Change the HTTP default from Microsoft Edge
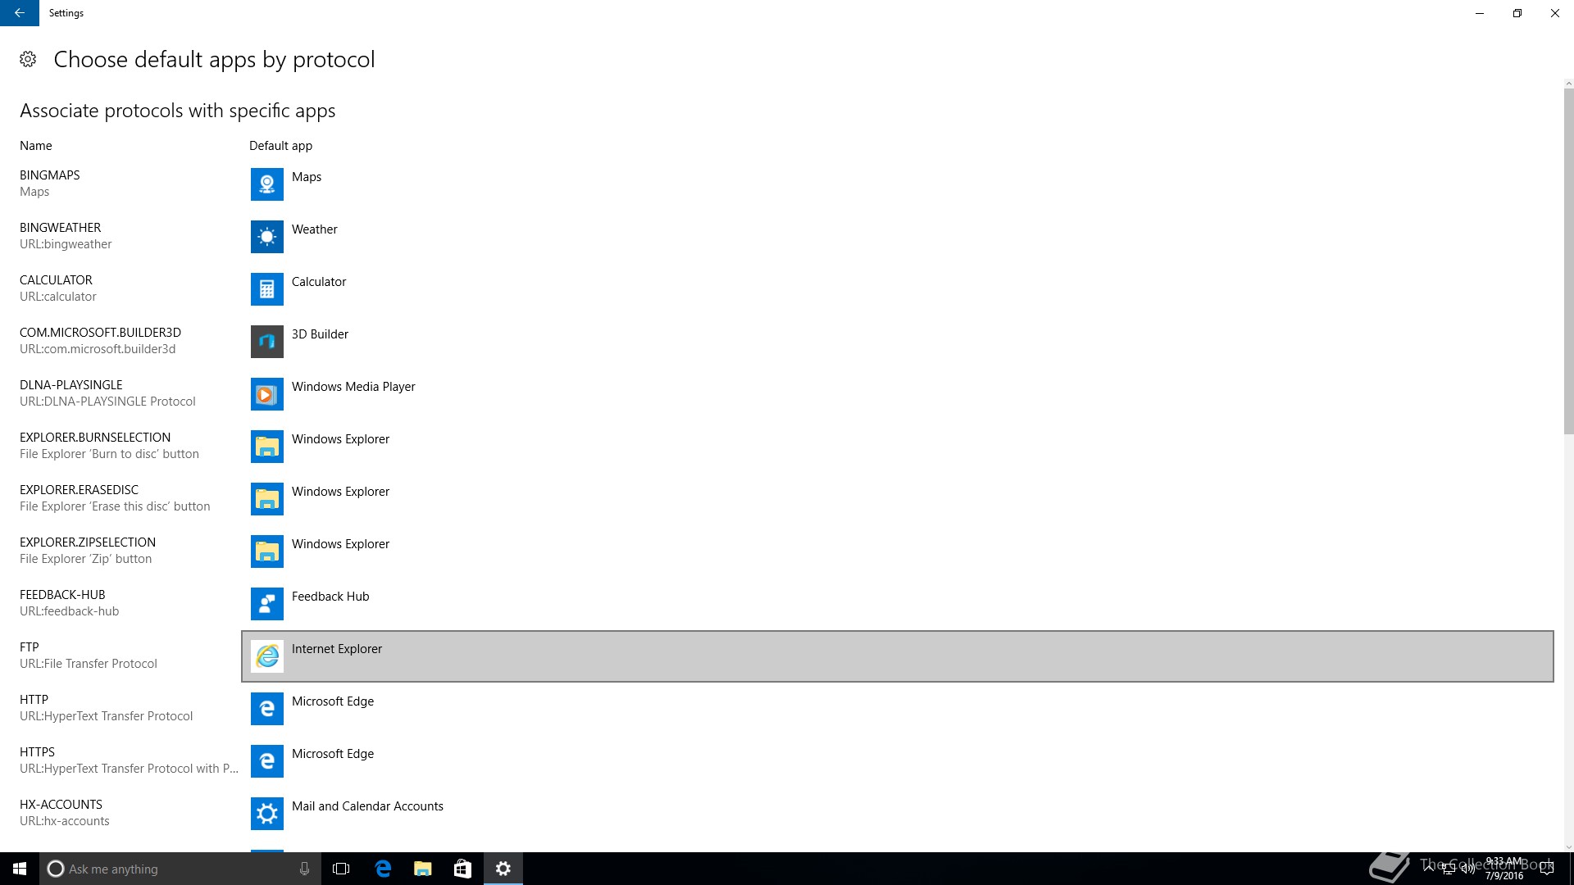 [332, 701]
